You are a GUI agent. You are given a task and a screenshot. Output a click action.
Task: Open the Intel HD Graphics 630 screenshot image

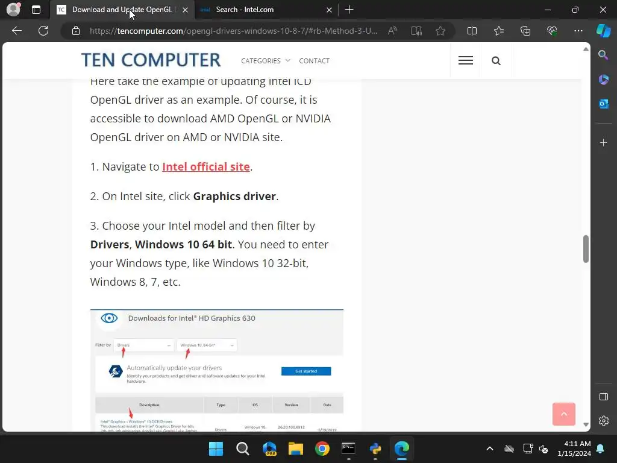217,371
